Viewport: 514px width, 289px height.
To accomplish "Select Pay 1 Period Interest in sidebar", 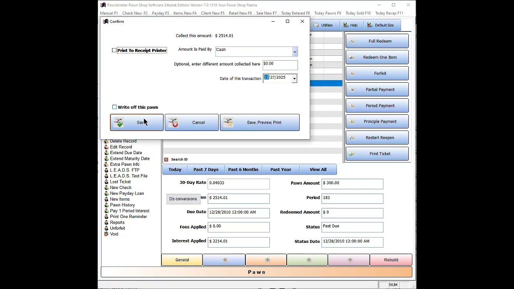I will coord(130,211).
